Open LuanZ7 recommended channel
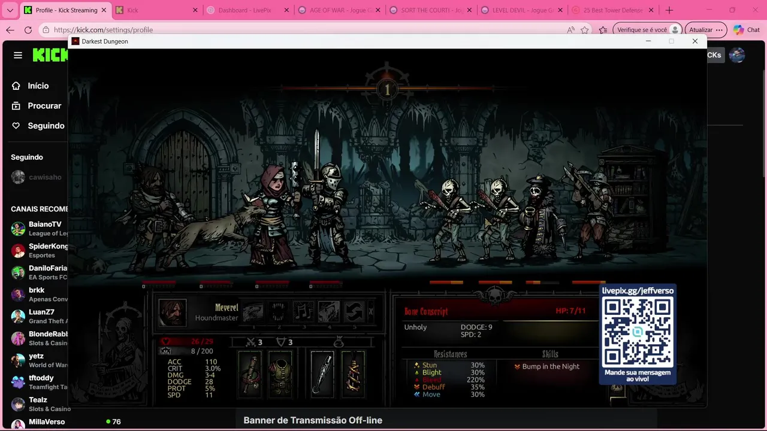 point(39,316)
